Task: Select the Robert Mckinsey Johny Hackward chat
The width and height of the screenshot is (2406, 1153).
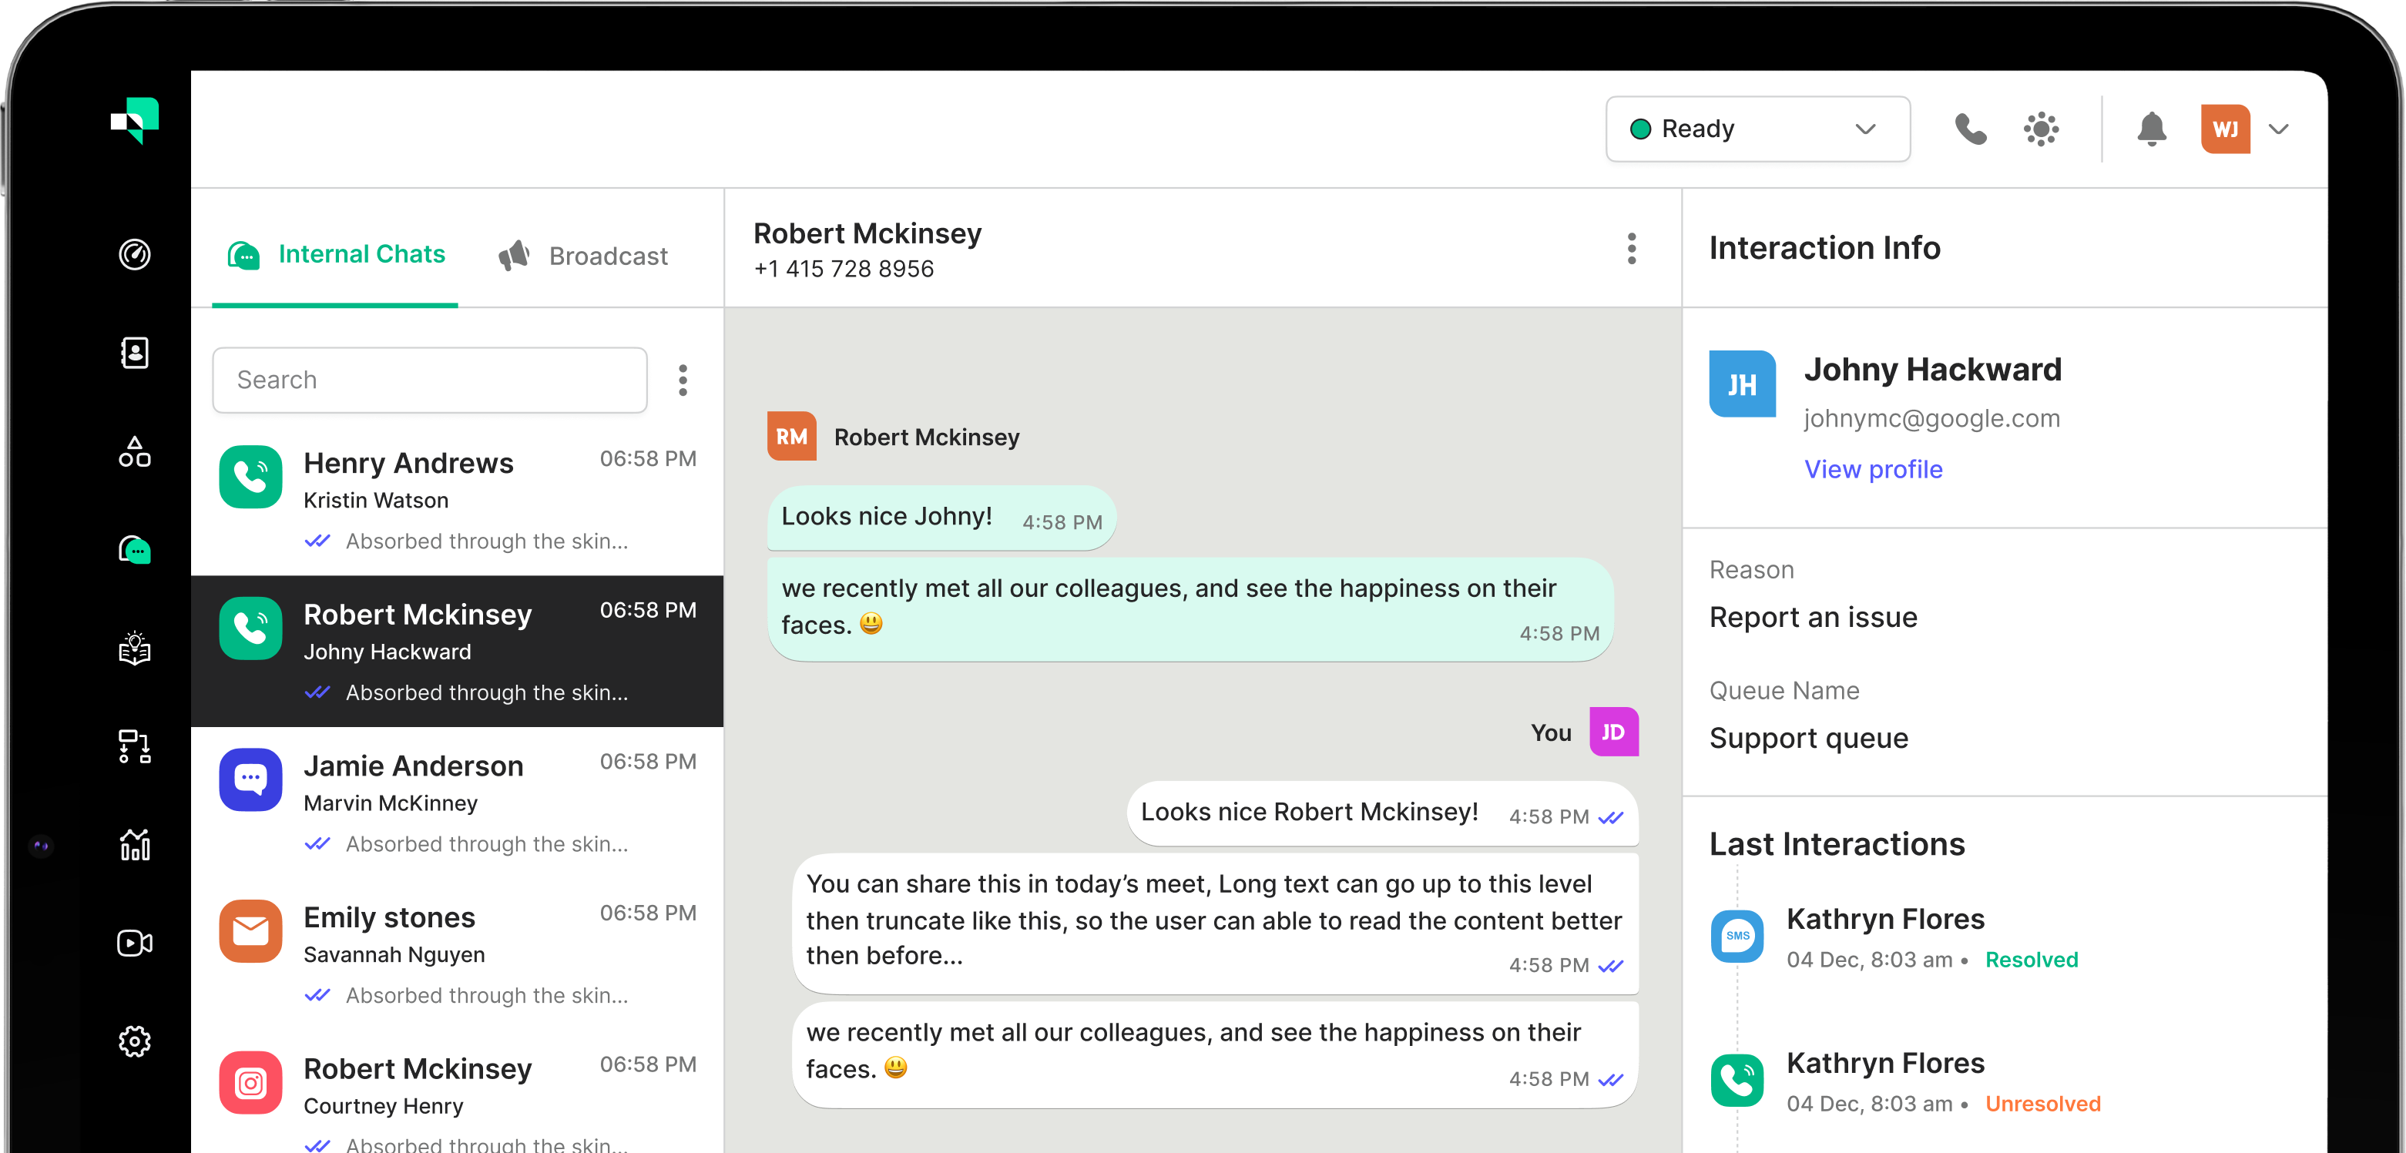Action: pos(458,651)
